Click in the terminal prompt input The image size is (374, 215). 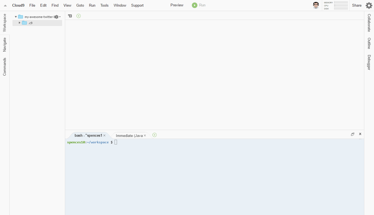coord(116,142)
